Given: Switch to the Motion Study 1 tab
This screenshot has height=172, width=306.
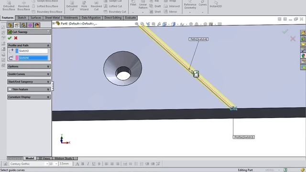Looking at the screenshot, I should (64, 158).
